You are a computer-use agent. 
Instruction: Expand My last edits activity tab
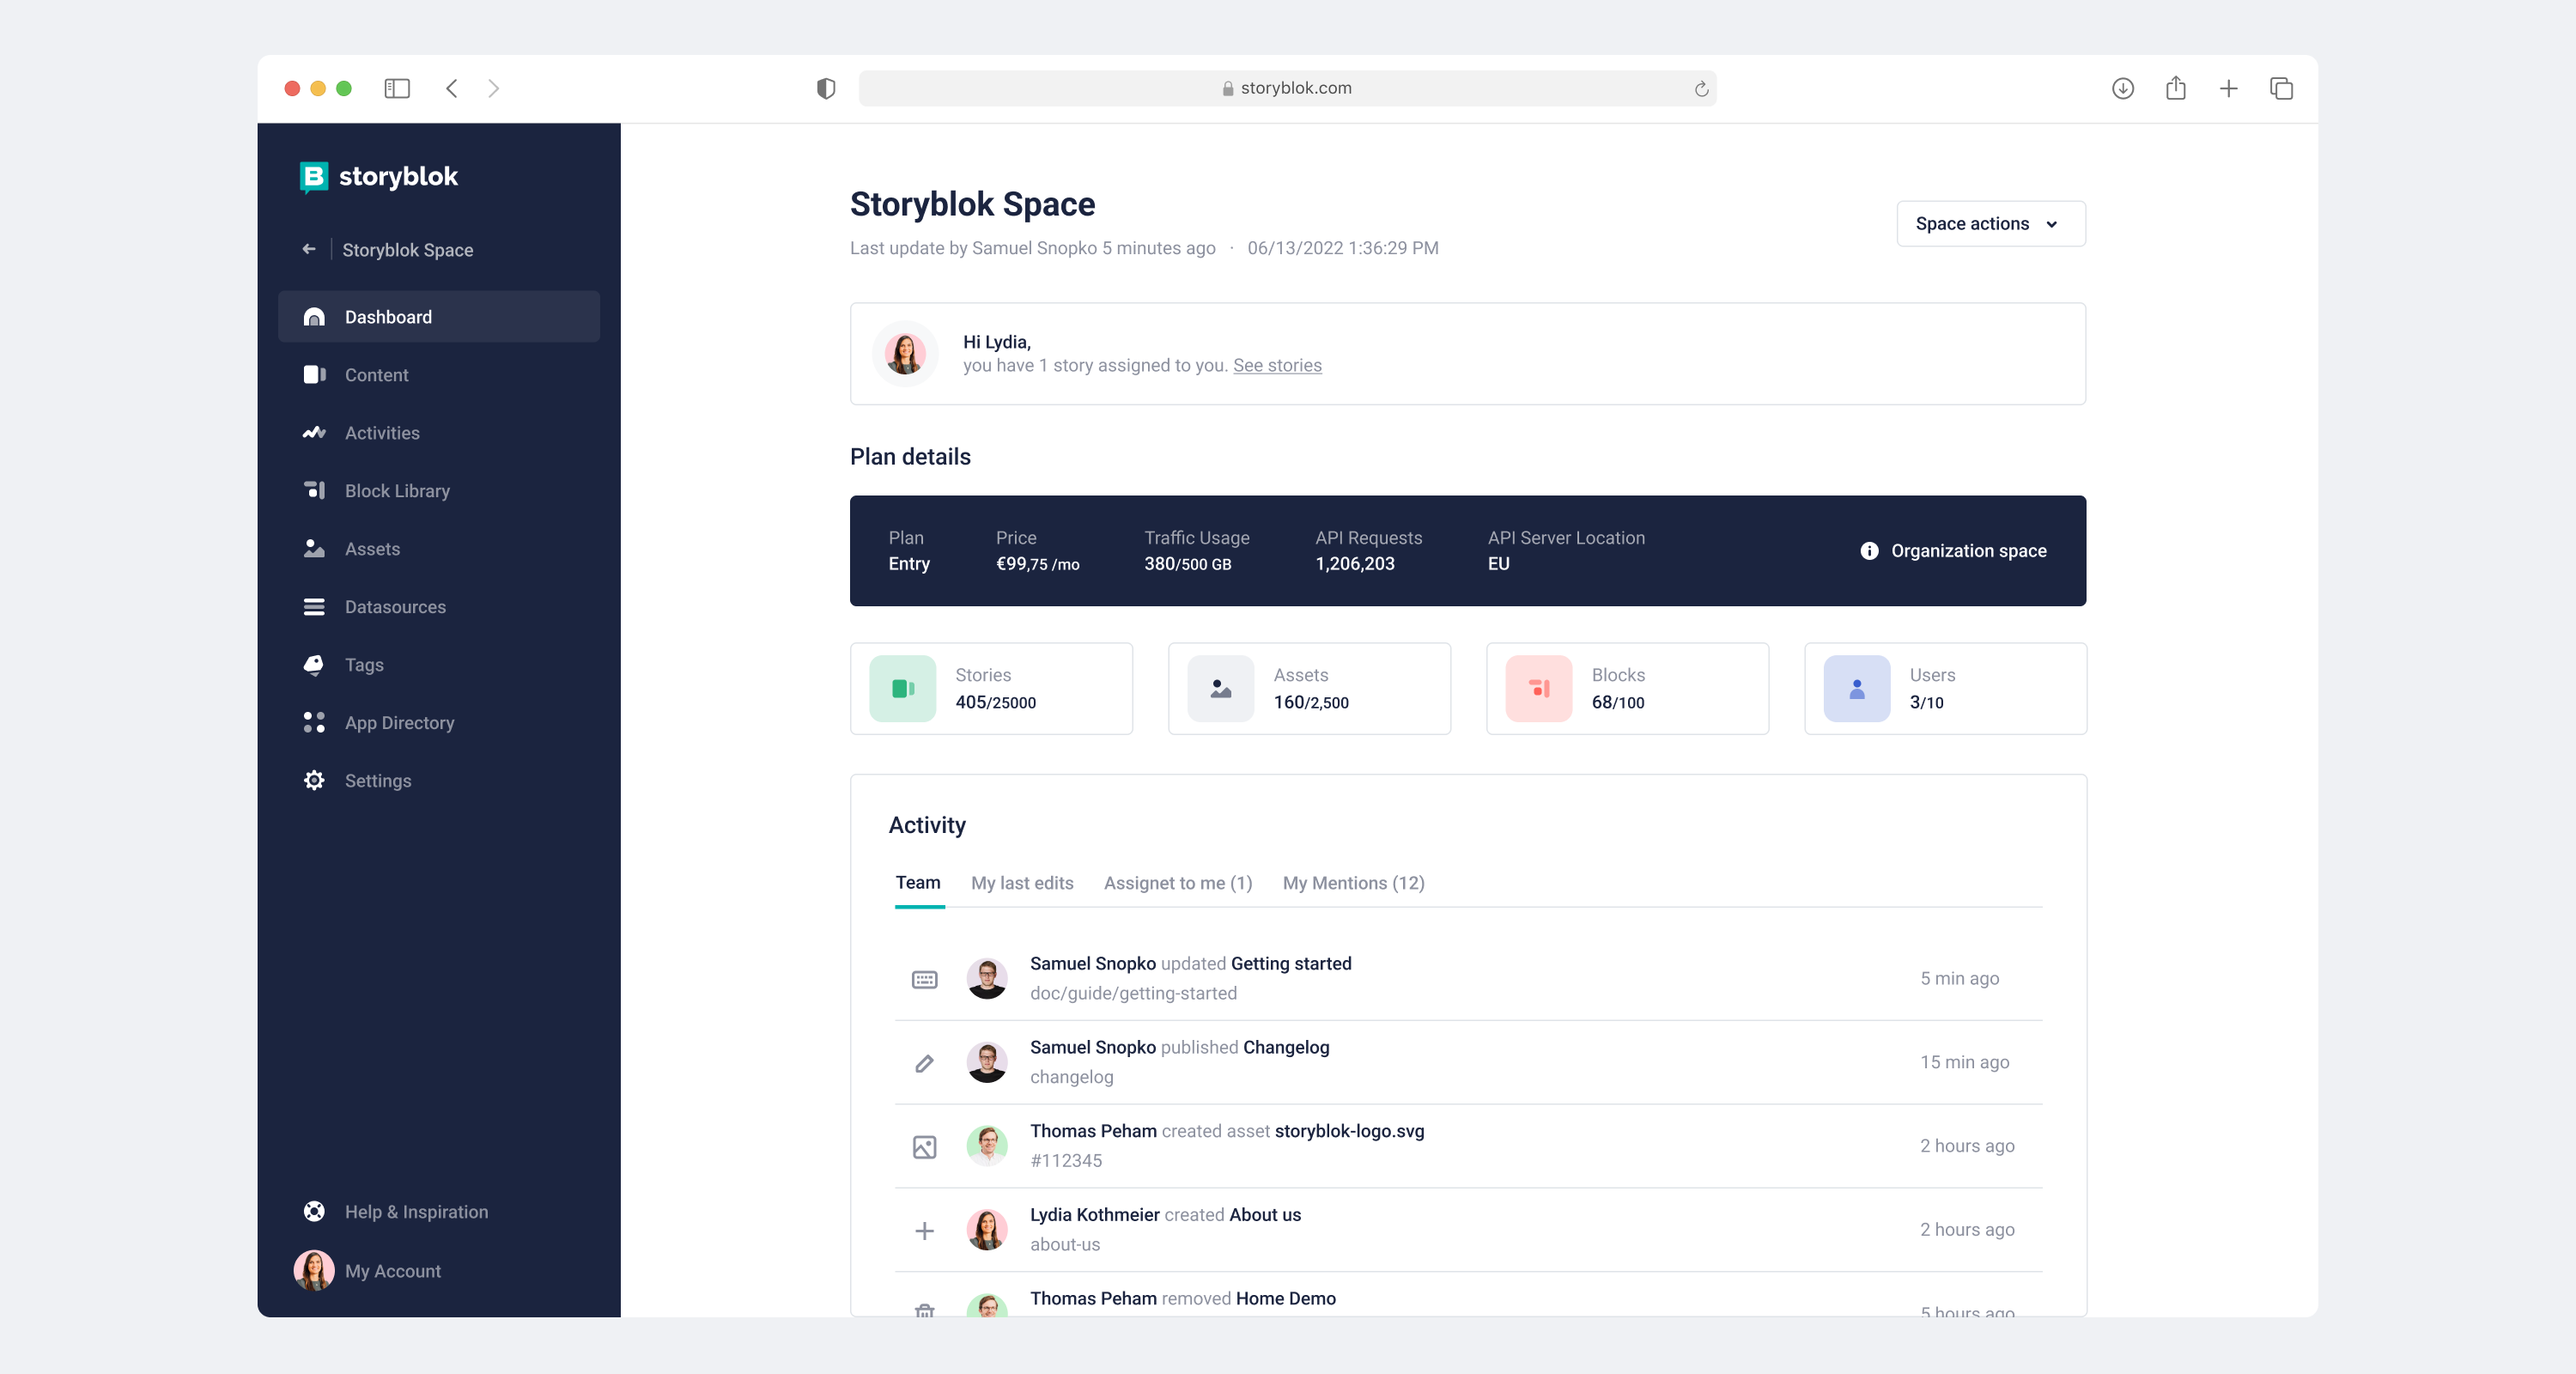point(1022,883)
